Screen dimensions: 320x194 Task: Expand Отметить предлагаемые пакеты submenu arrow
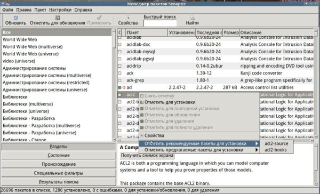coord(257,150)
